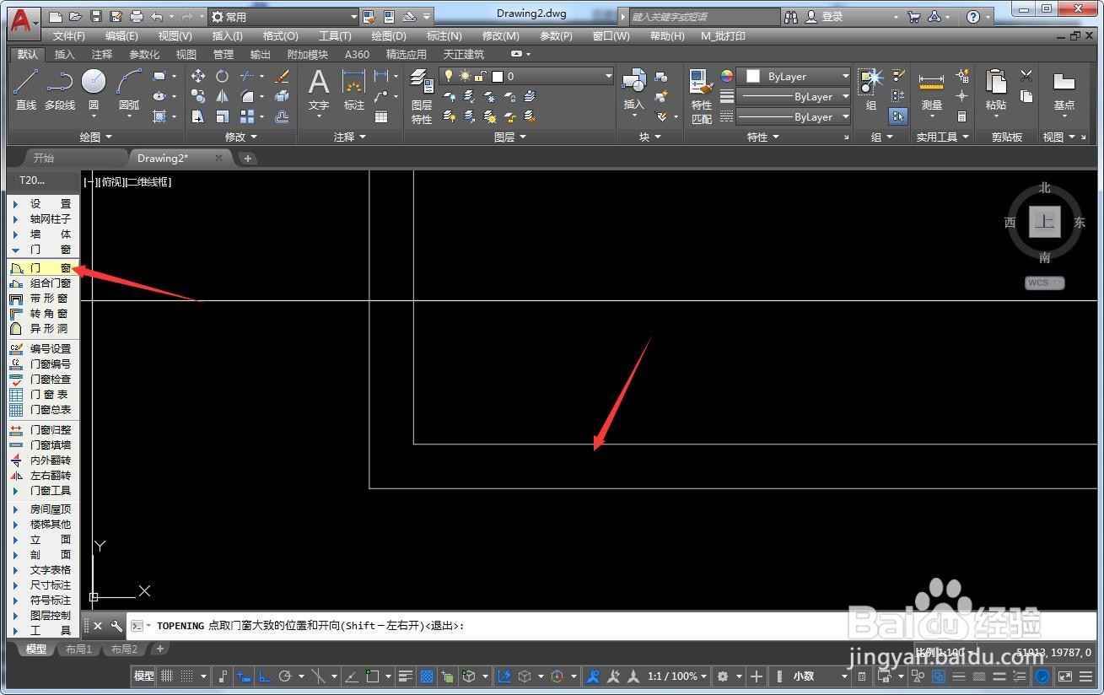This screenshot has height=695, width=1104.
Task: Toggle layer on/off lightbulb icon
Action: point(450,76)
